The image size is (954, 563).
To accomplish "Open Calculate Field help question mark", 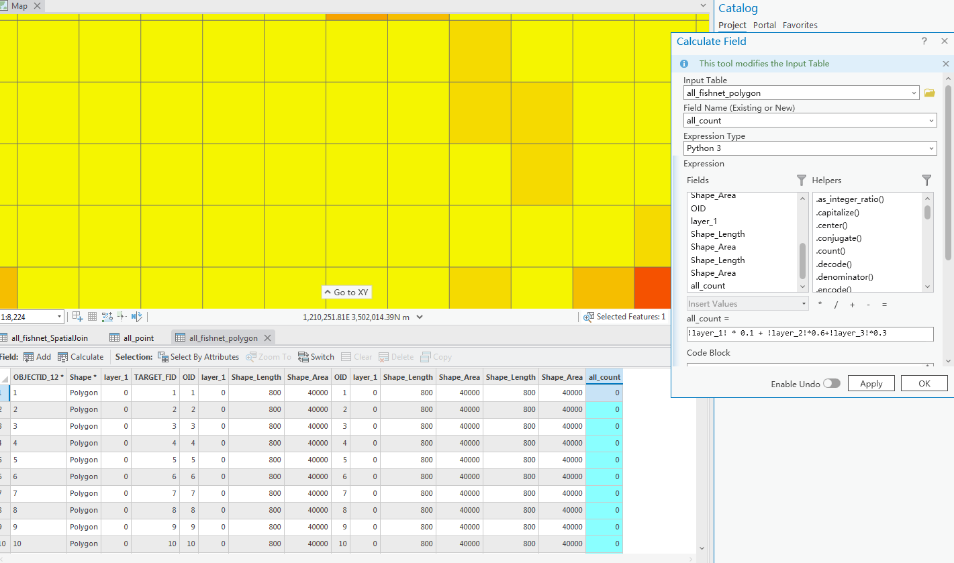I will 924,42.
